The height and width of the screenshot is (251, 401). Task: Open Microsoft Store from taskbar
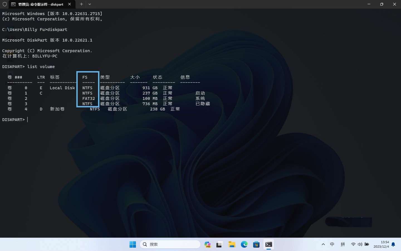tap(256, 245)
